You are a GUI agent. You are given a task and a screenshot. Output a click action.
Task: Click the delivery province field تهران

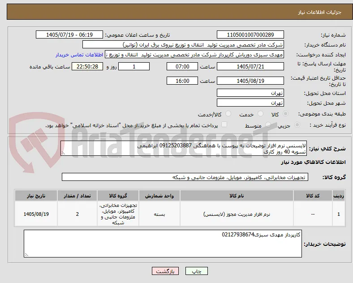click(x=250, y=93)
